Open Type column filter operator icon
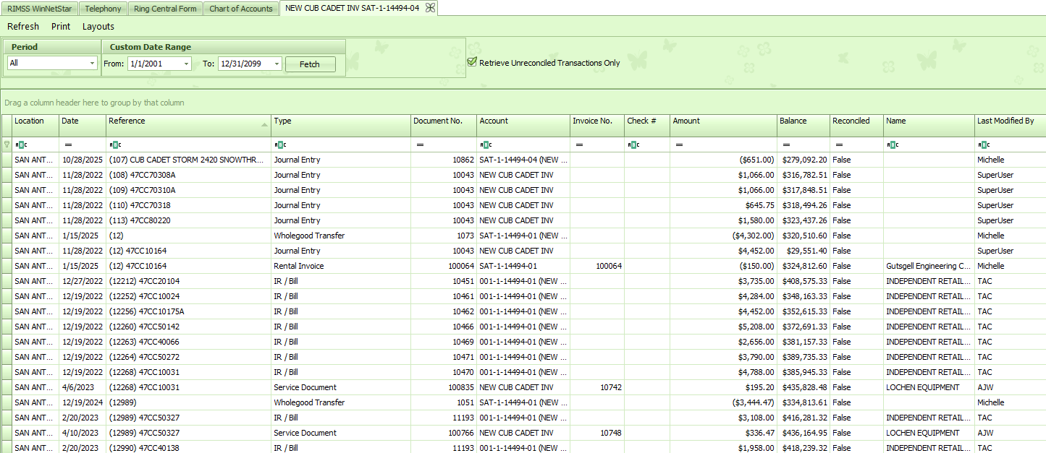Viewport: 1046px width, 453px height. [280, 144]
